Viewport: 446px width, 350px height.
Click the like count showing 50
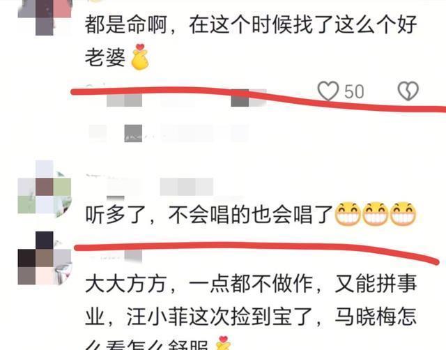click(354, 91)
